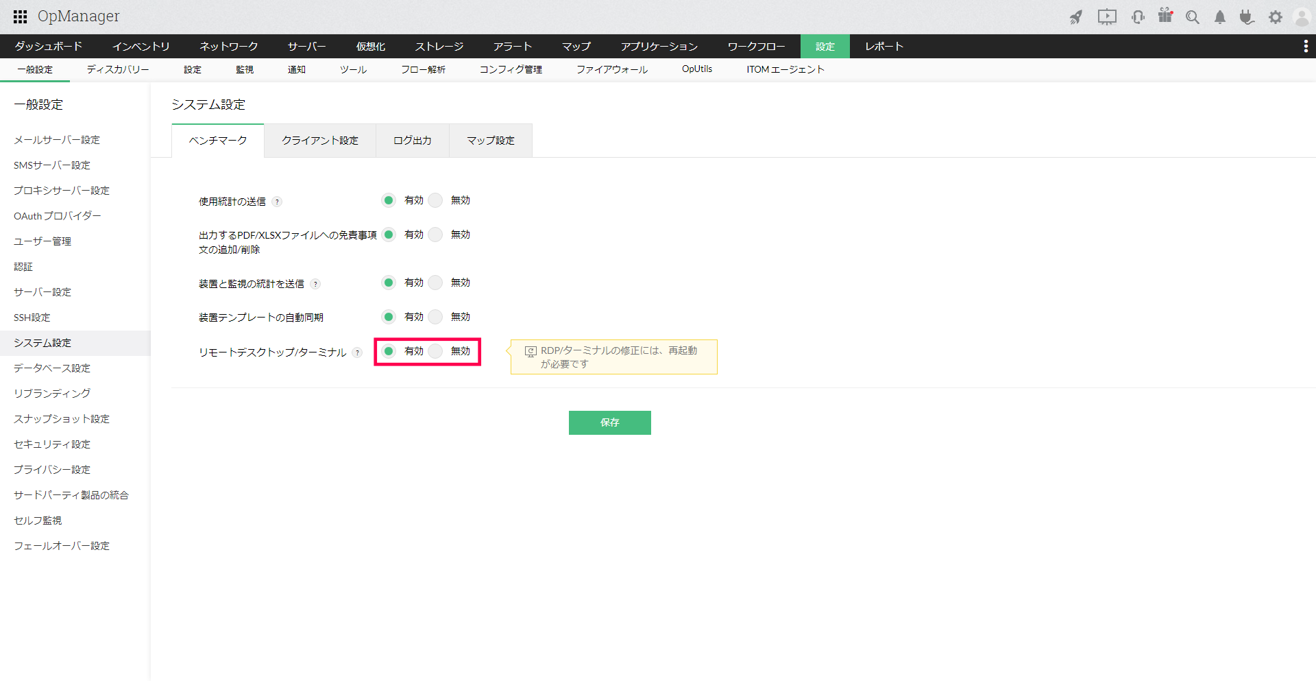Click the green 保存 button

pyautogui.click(x=610, y=422)
